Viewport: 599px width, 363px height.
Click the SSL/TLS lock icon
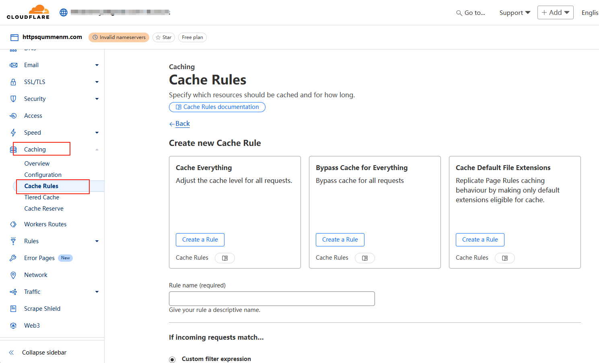(13, 82)
